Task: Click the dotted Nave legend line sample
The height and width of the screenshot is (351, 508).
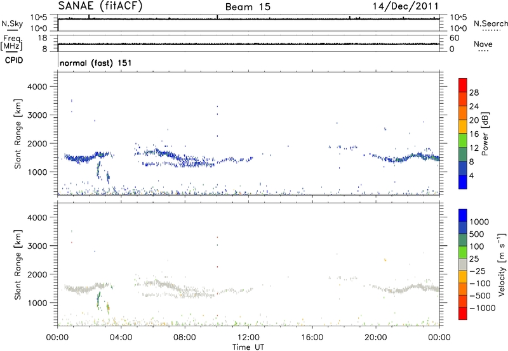Action: click(483, 51)
